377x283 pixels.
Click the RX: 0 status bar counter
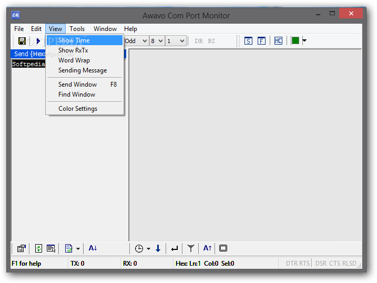pyautogui.click(x=130, y=264)
